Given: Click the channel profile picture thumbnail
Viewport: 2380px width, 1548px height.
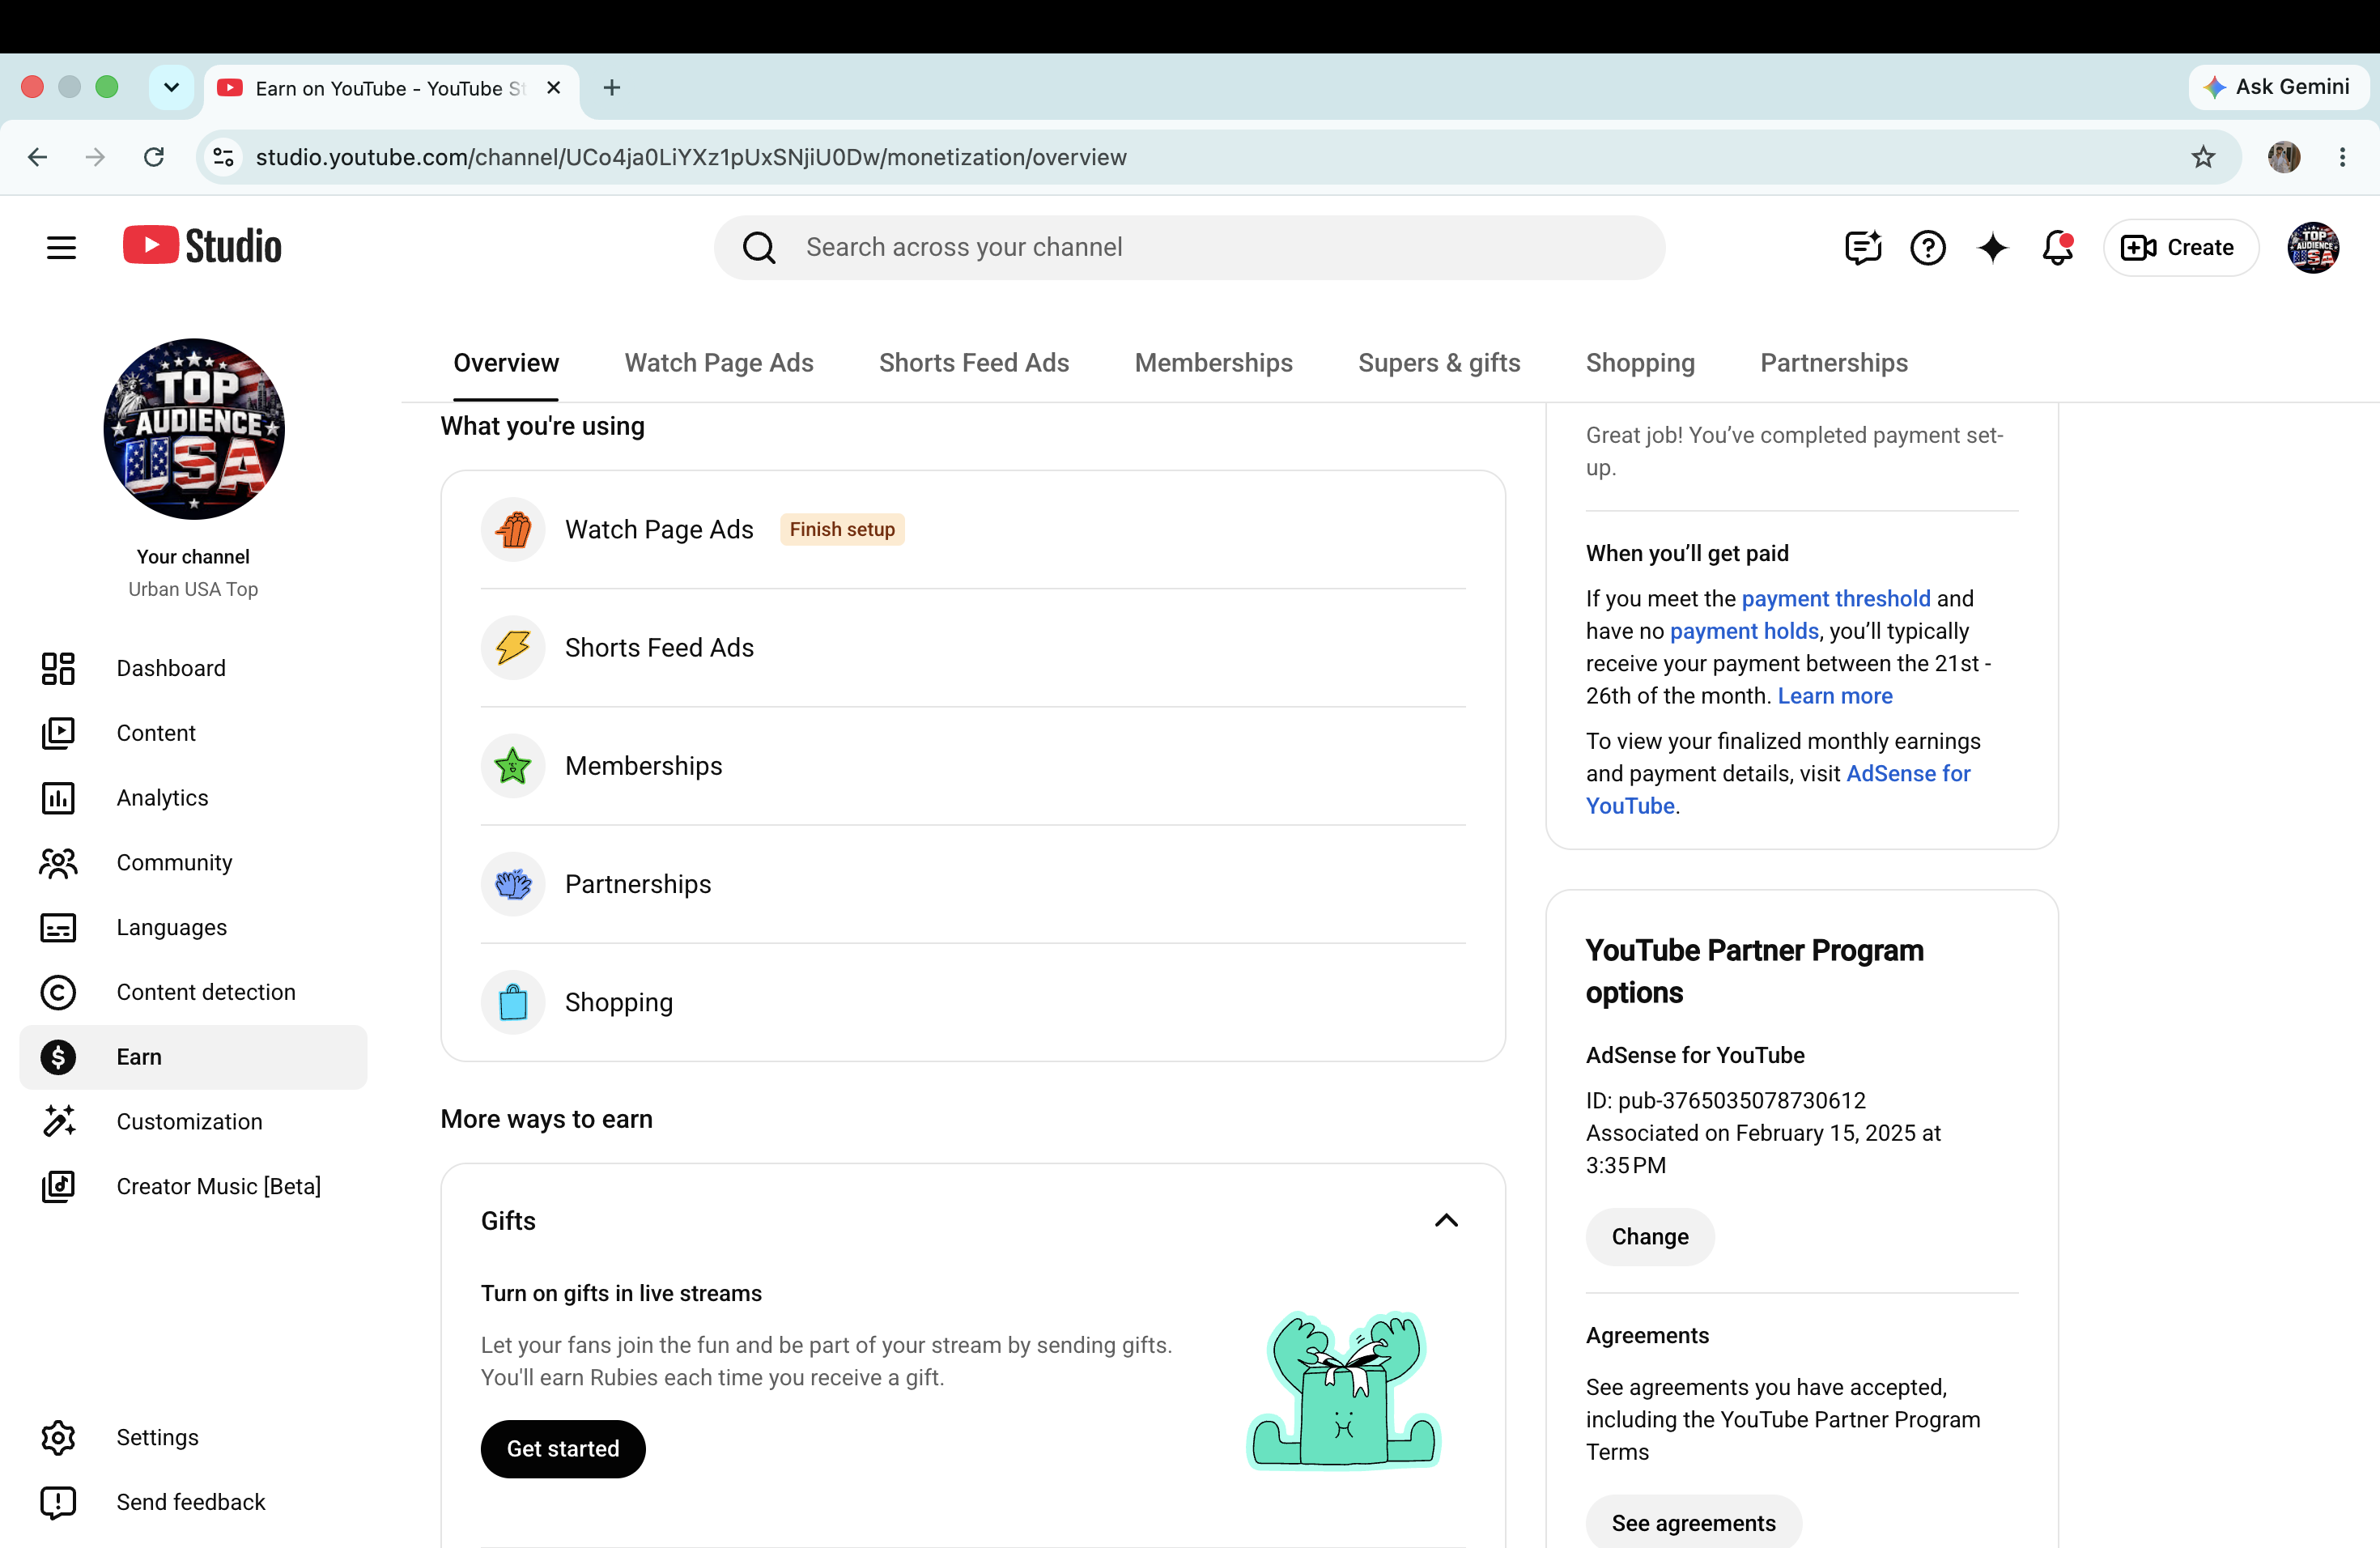Looking at the screenshot, I should click(194, 429).
